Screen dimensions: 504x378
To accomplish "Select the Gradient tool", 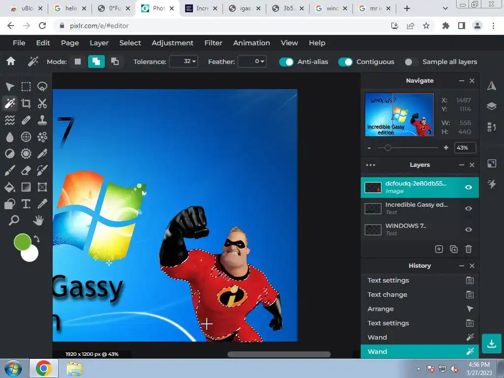I will pyautogui.click(x=26, y=187).
